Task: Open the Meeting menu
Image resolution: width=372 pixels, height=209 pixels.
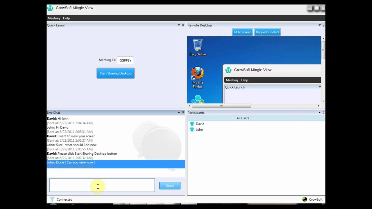Action: coord(54,18)
